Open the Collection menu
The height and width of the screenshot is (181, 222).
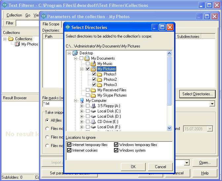14,15
